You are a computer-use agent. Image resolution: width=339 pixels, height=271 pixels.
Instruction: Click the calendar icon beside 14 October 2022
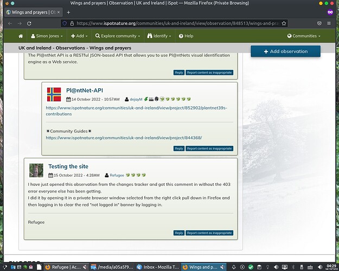[68, 99]
